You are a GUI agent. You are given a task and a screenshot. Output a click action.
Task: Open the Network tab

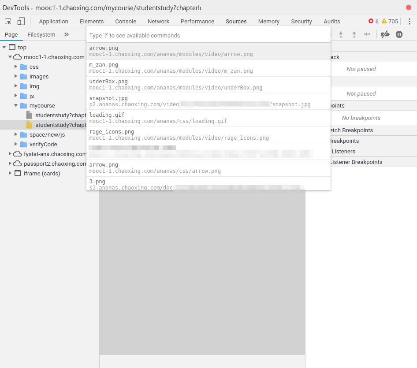(158, 21)
